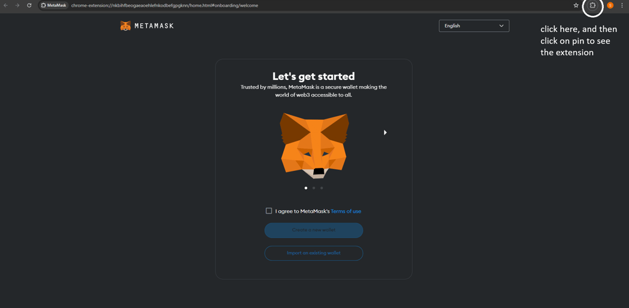
Task: Open the English language dropdown
Action: click(x=474, y=26)
